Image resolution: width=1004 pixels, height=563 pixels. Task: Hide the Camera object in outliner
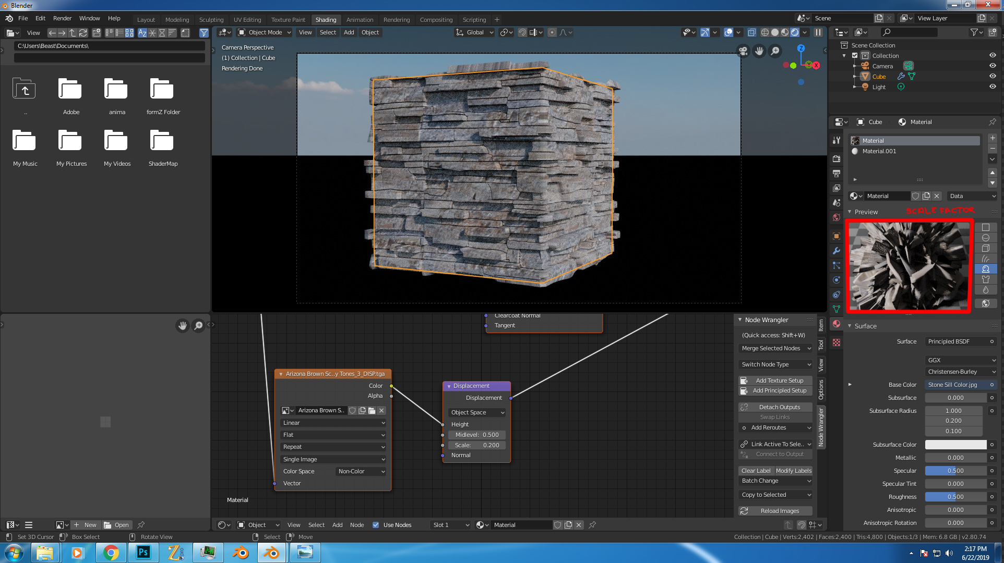point(993,66)
